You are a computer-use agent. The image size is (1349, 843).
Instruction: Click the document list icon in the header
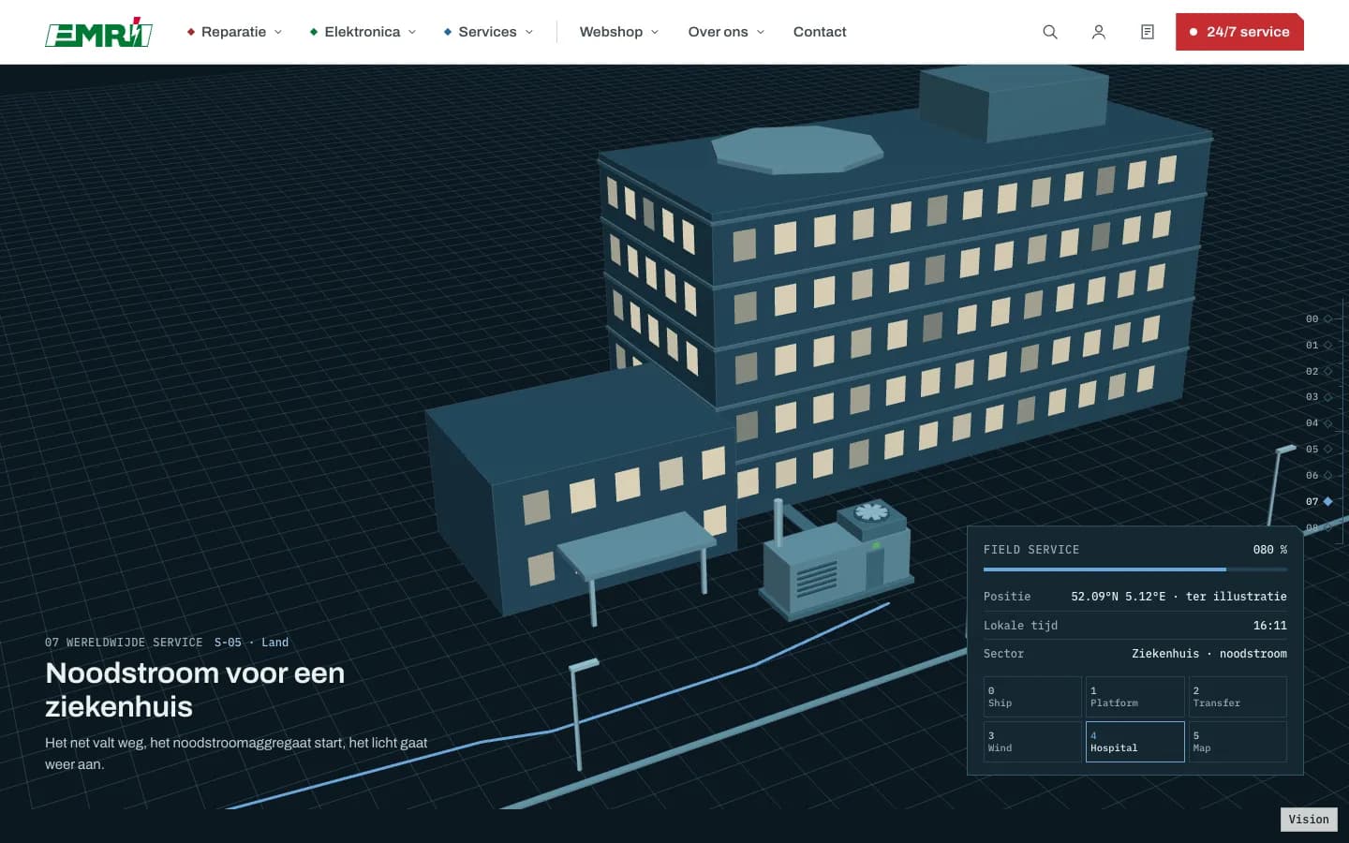pos(1148,32)
